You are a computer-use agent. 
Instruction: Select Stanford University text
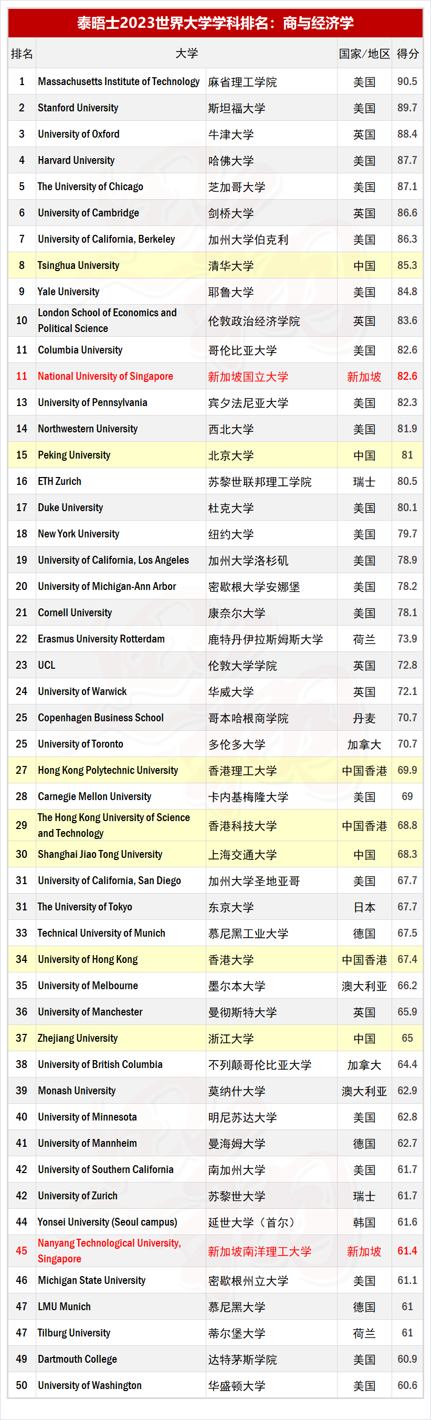78,108
